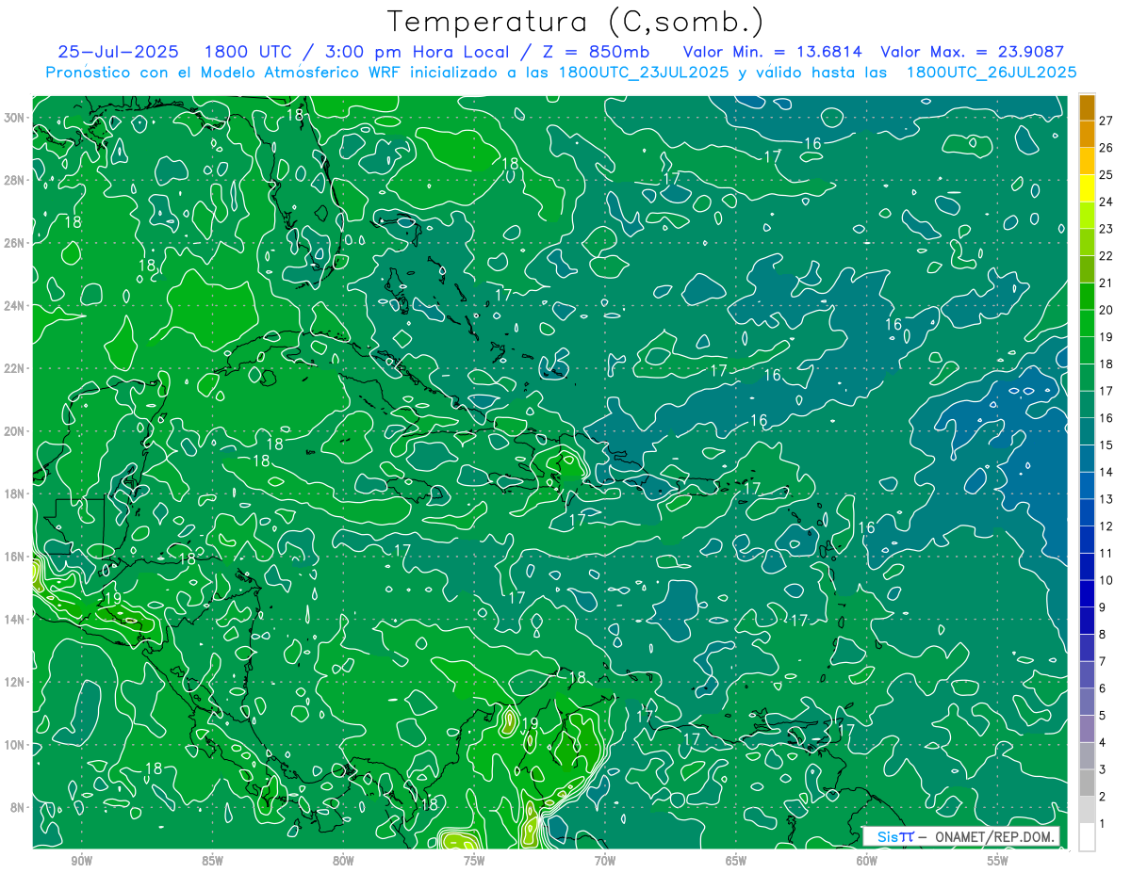Click the "14N" latitude axis label

[14, 619]
